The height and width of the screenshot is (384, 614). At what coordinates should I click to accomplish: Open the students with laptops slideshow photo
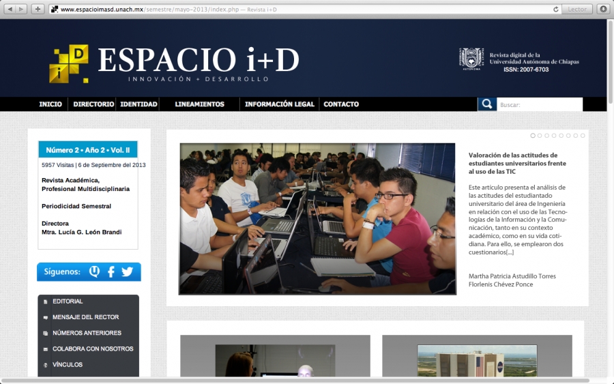317,219
